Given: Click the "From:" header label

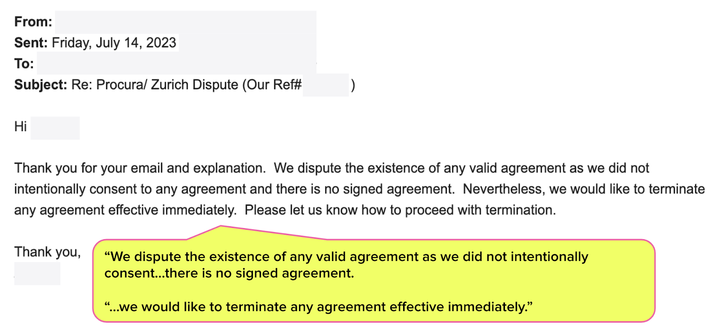Looking at the screenshot, I should tap(33, 22).
